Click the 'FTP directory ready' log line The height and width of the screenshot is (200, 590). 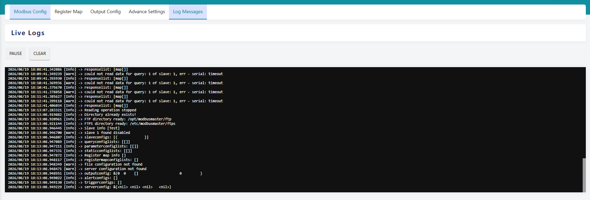(x=90, y=119)
